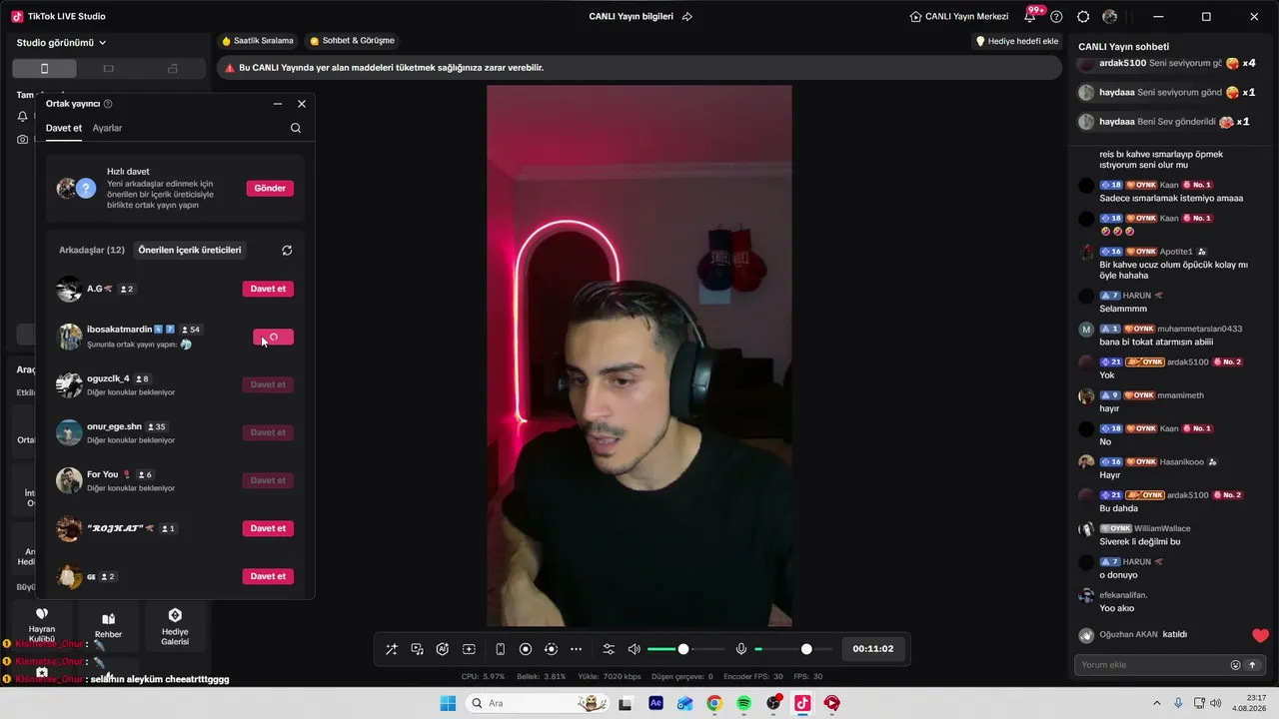Open ibosakatmardin's profile picture
Screen dimensions: 1279x719
coord(69,337)
